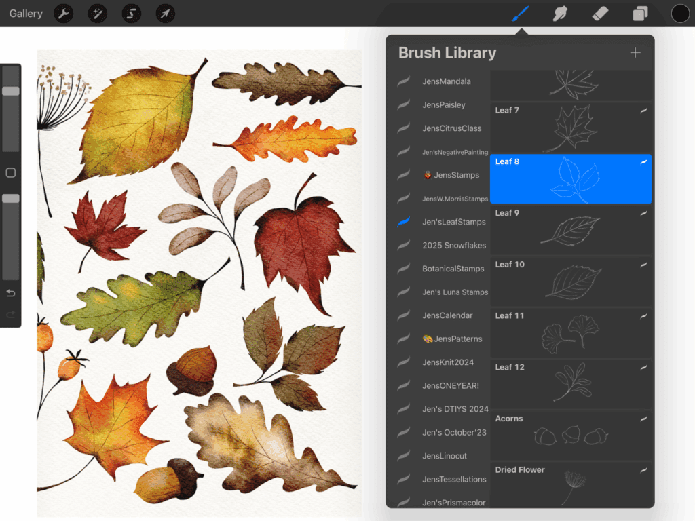Return to the Gallery
The image size is (695, 521).
click(26, 14)
